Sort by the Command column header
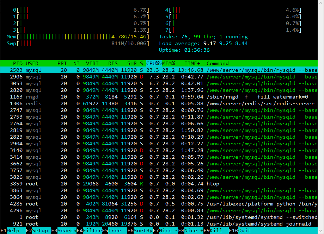The width and height of the screenshot is (324, 234). click(x=218, y=63)
